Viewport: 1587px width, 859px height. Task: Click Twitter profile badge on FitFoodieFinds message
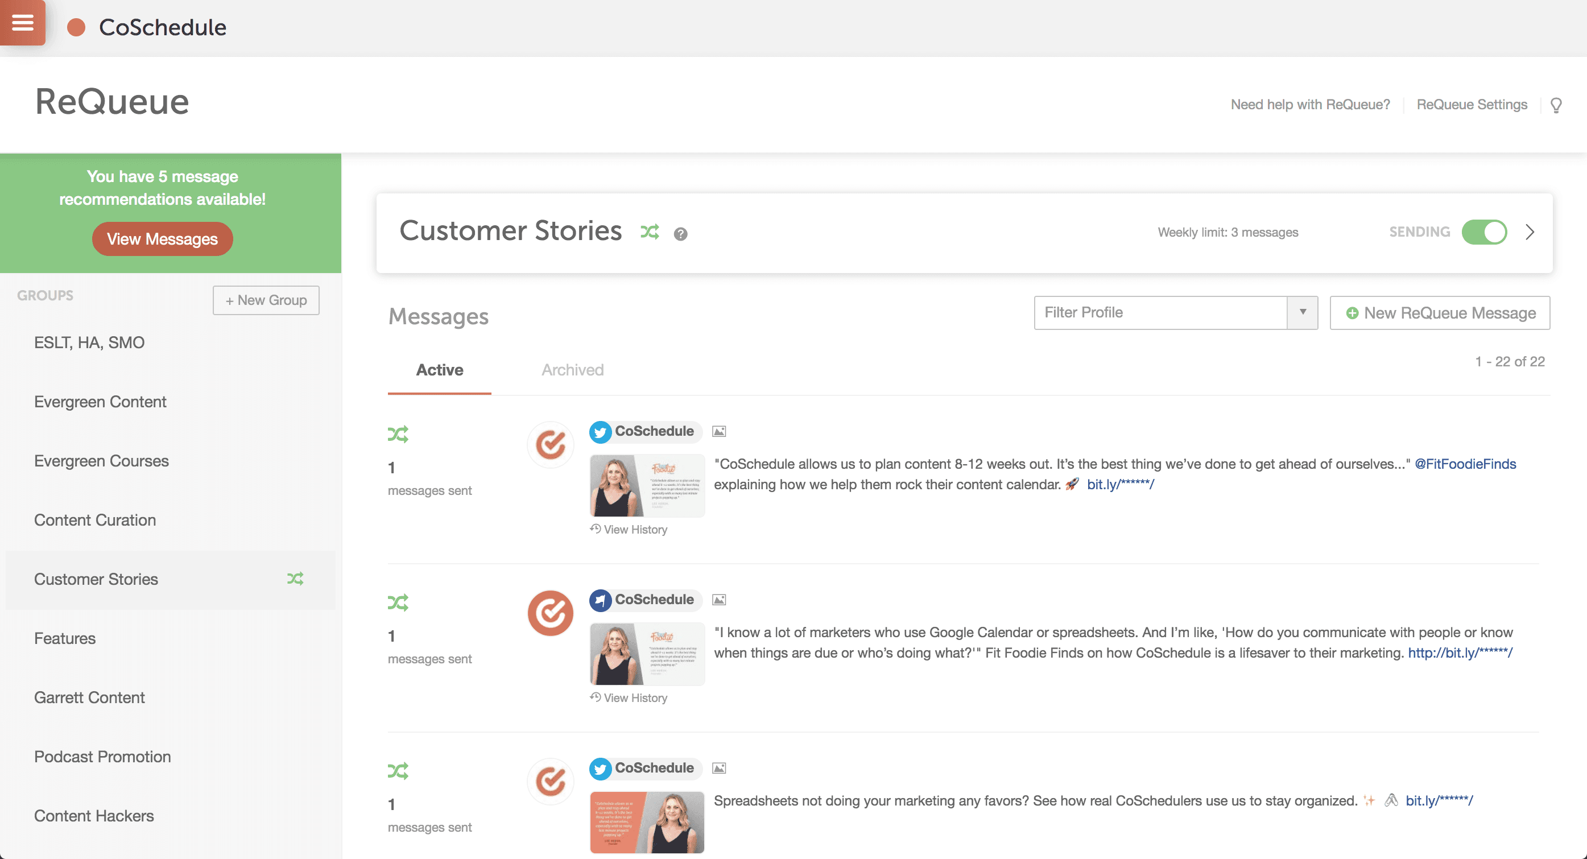point(600,432)
